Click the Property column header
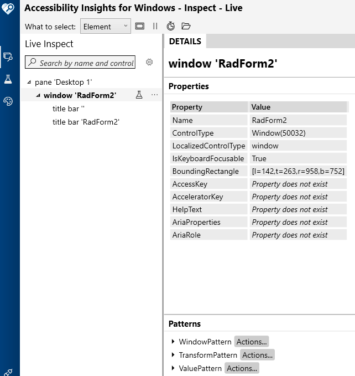The height and width of the screenshot is (376, 355). [x=208, y=107]
